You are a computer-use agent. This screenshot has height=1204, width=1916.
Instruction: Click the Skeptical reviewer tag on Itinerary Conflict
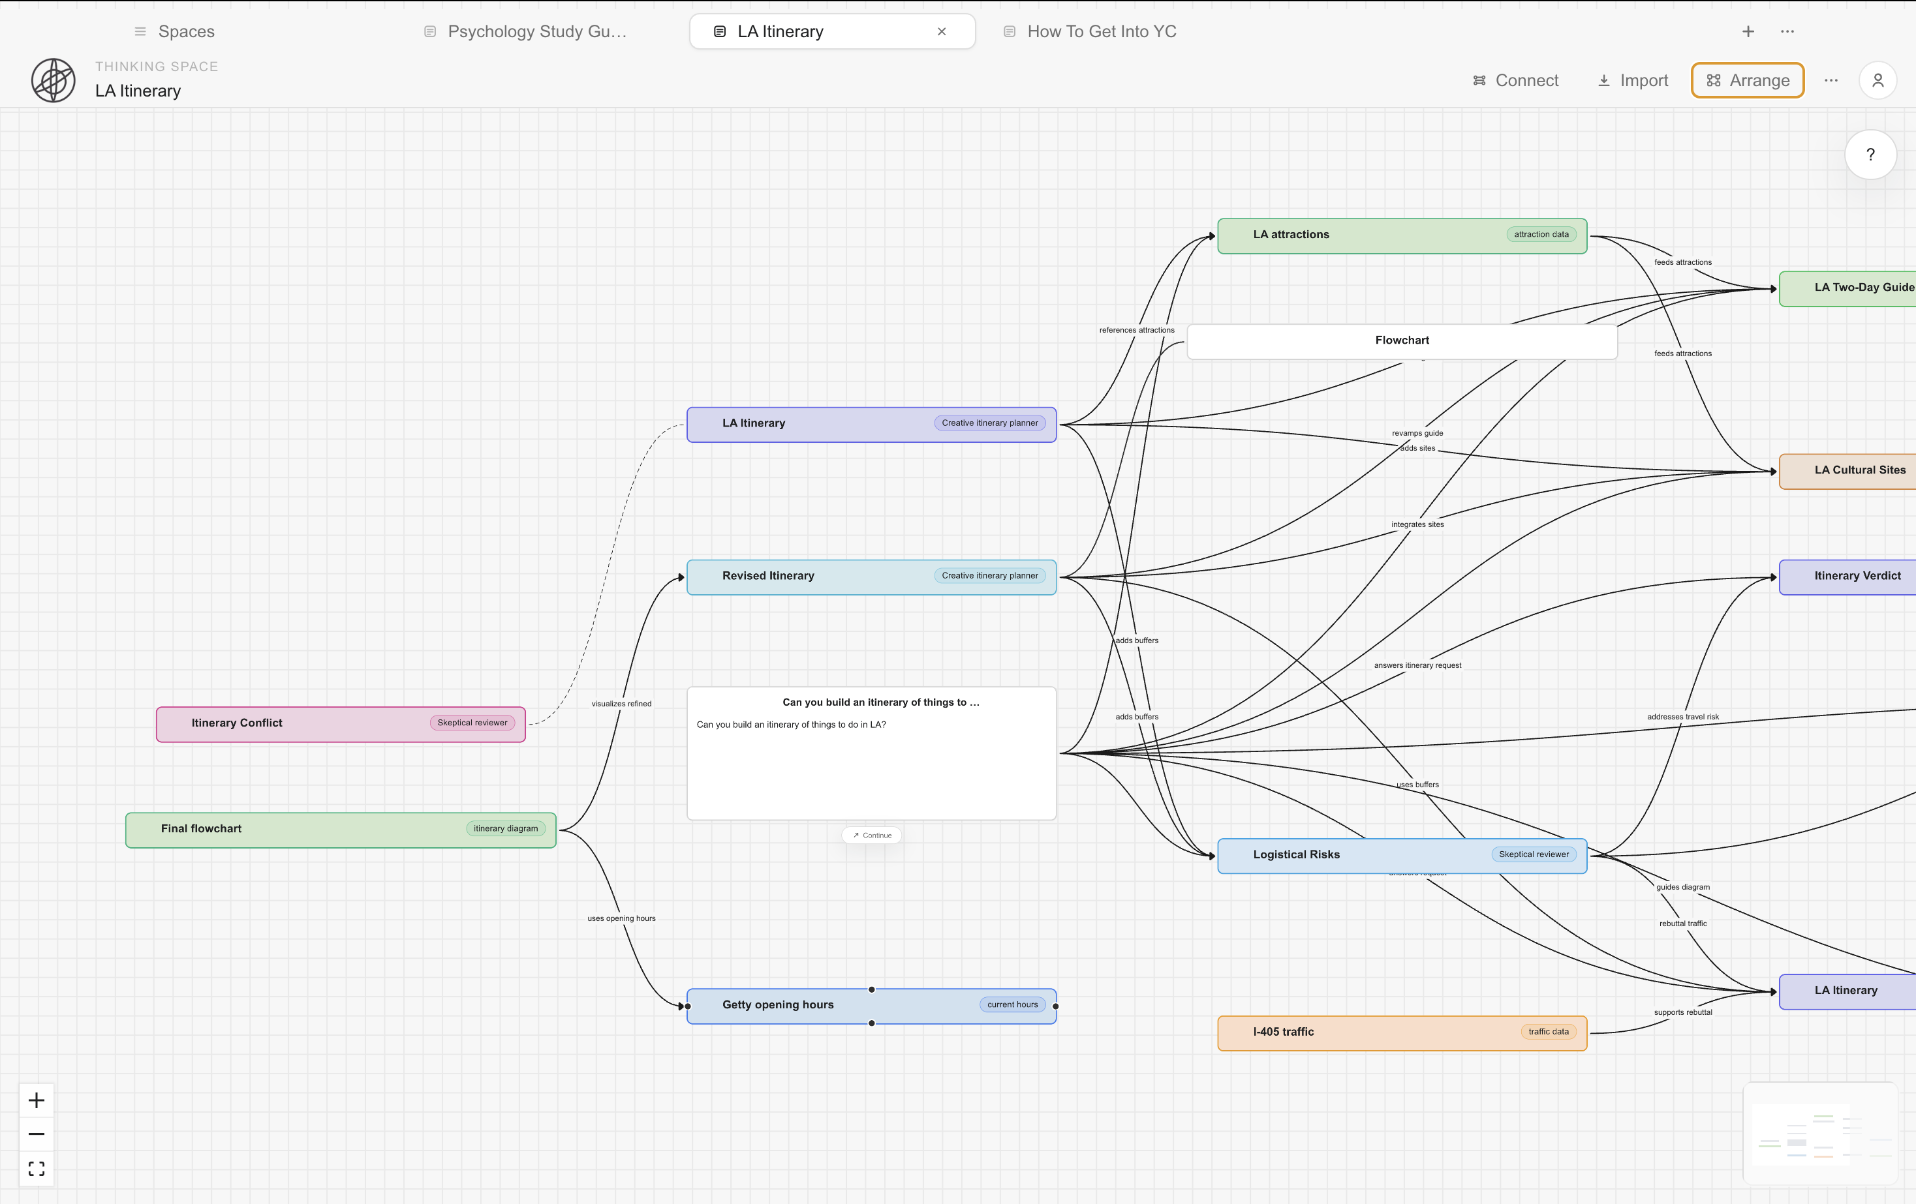click(472, 723)
